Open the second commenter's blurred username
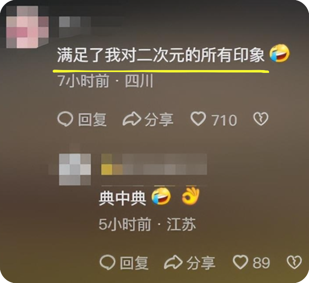Screen dimensions: 309x283 [x=154, y=165]
